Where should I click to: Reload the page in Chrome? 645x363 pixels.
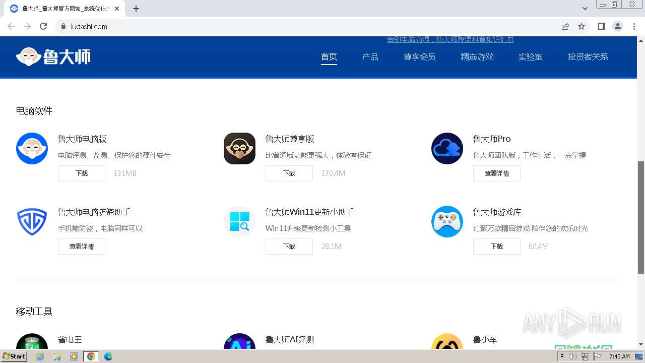[x=43, y=26]
